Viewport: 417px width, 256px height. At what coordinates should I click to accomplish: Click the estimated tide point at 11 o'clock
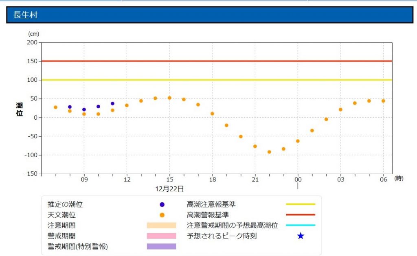click(x=112, y=104)
